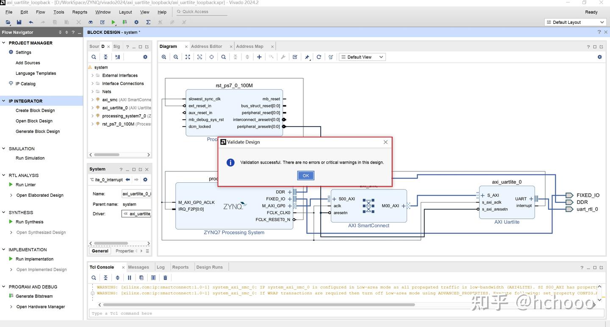Pause Tcl Console output
Viewport: 610px width, 327px height.
130,278
